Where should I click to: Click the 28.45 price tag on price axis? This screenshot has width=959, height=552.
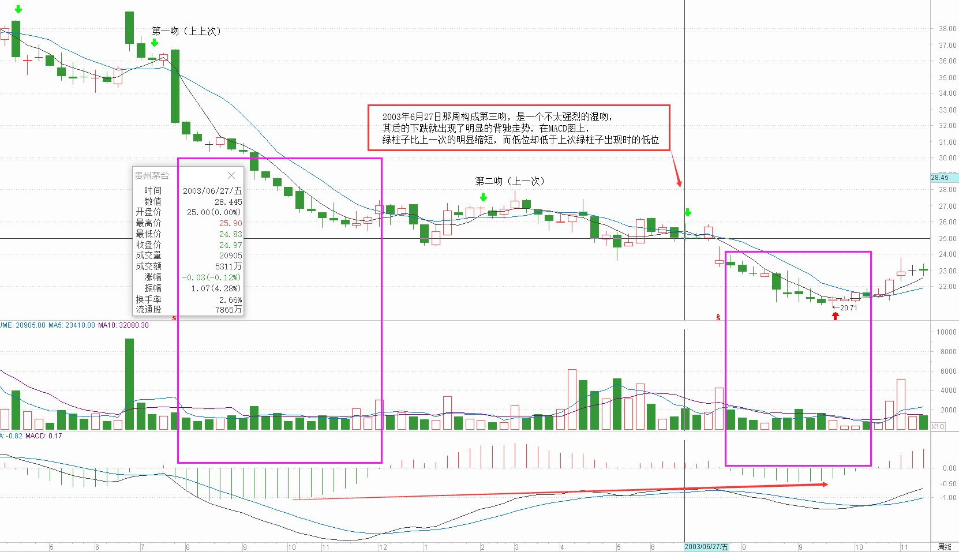pos(940,178)
